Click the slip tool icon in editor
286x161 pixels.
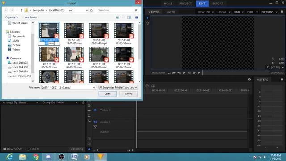pos(89,110)
